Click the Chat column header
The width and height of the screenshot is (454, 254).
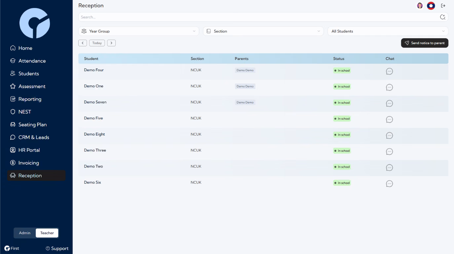click(390, 59)
